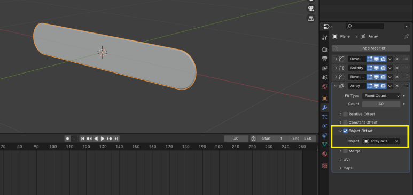Open the Object properties tab
413x195 pixels.
click(324, 98)
